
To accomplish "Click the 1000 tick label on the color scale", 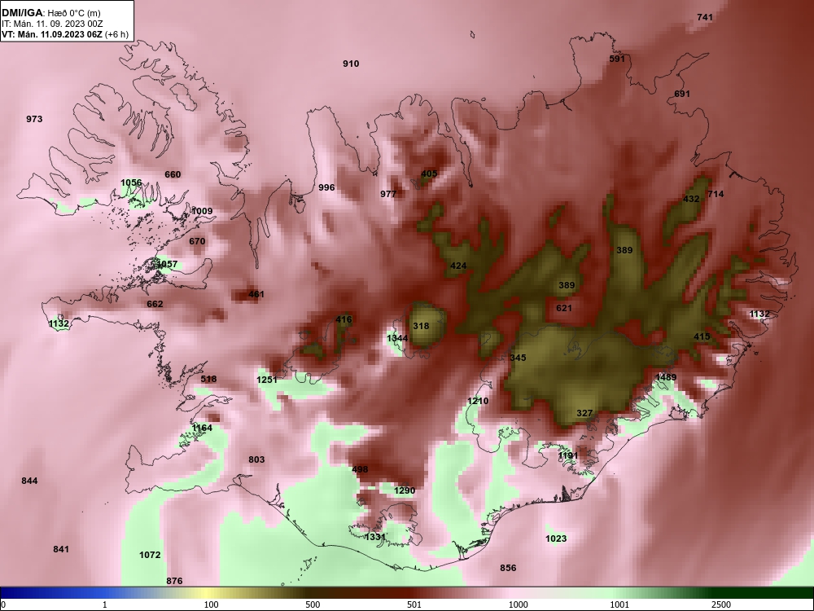I will coord(518,604).
